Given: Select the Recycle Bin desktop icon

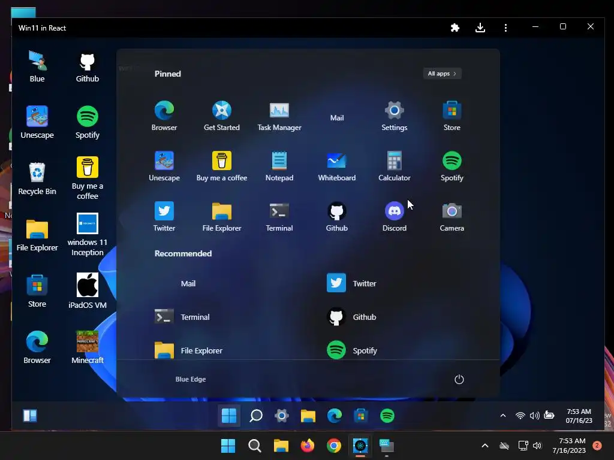Looking at the screenshot, I should click(x=37, y=178).
